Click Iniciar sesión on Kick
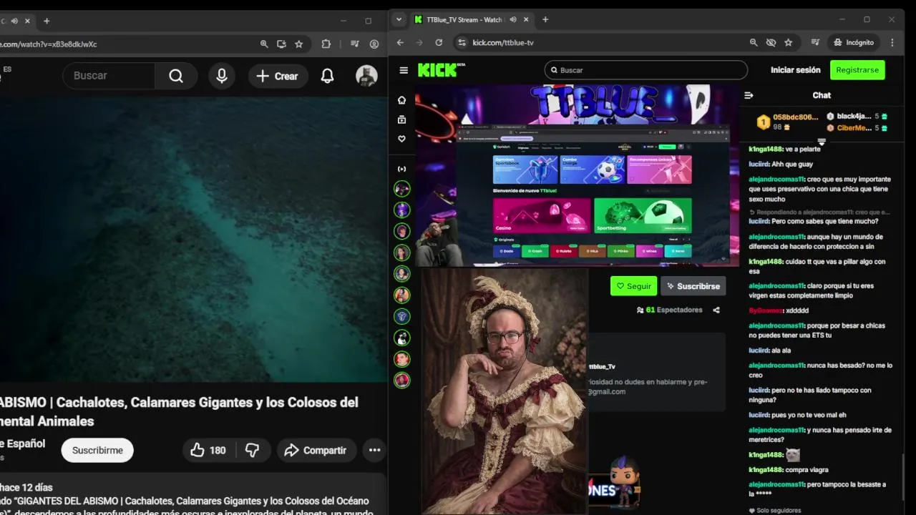The height and width of the screenshot is (515, 916). click(x=795, y=70)
